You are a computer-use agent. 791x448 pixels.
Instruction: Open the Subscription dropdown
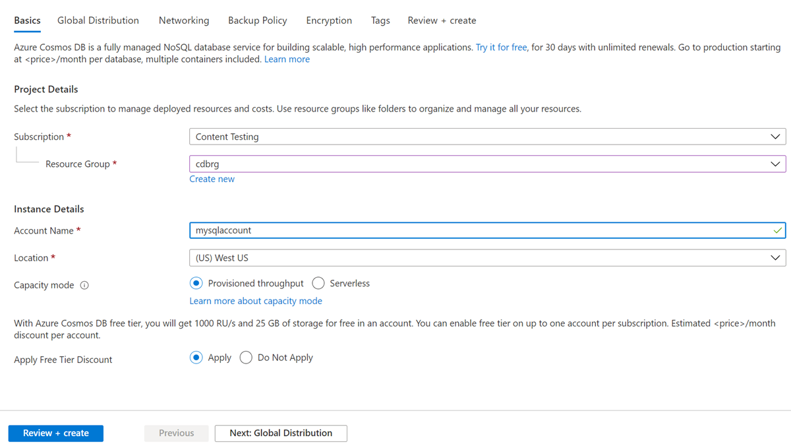pyautogui.click(x=487, y=137)
